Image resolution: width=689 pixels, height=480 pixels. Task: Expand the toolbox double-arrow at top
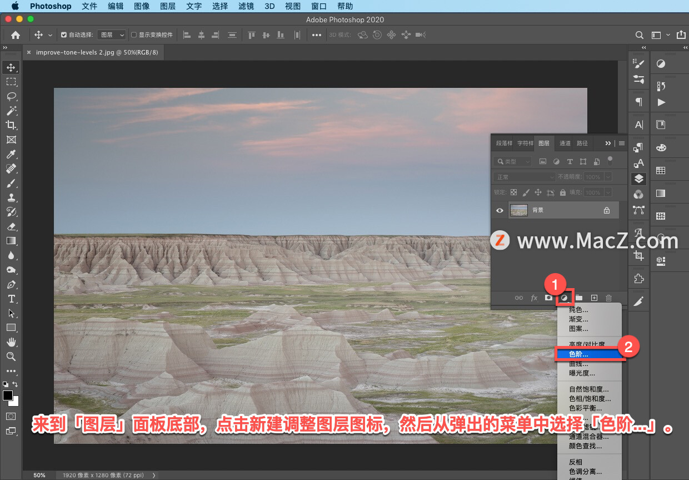(5, 48)
